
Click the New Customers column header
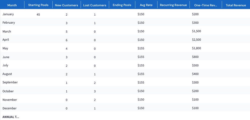click(67, 5)
